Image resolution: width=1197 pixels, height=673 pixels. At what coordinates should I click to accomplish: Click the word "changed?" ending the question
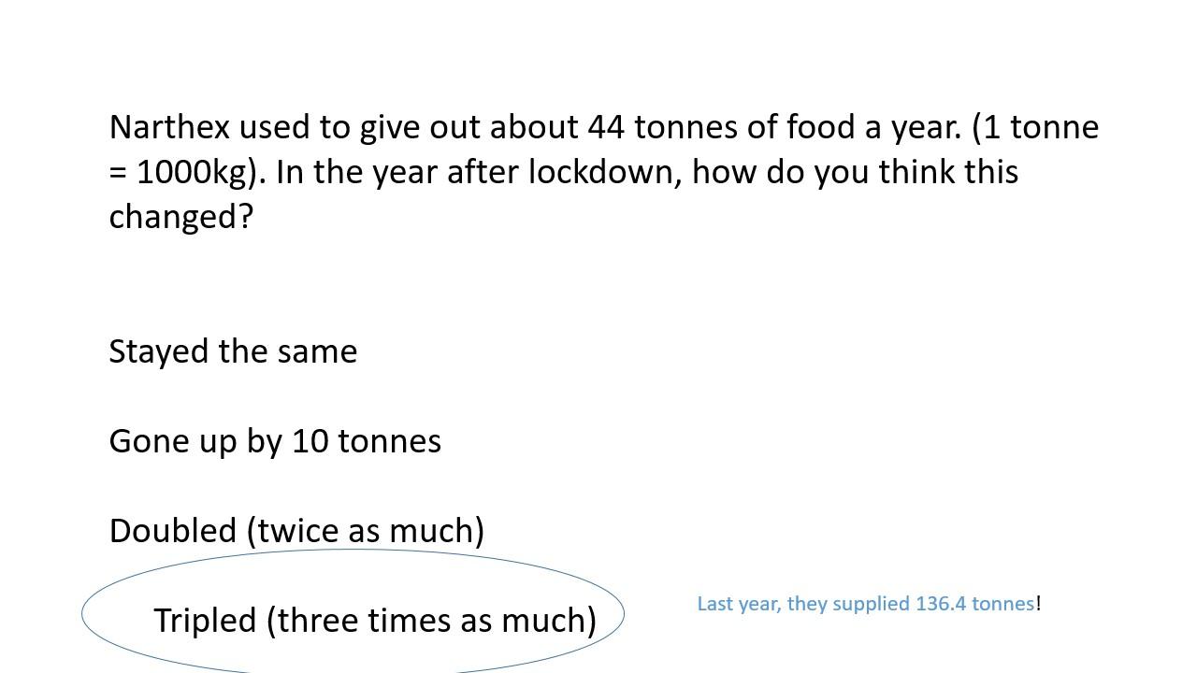point(181,217)
